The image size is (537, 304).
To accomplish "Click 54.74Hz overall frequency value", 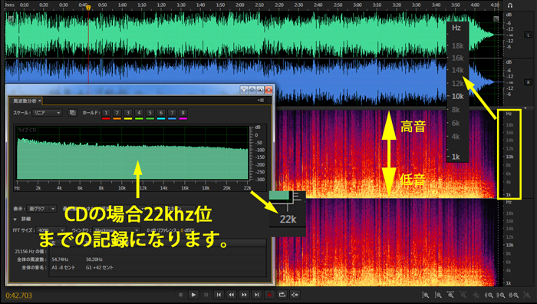I will tap(60, 259).
